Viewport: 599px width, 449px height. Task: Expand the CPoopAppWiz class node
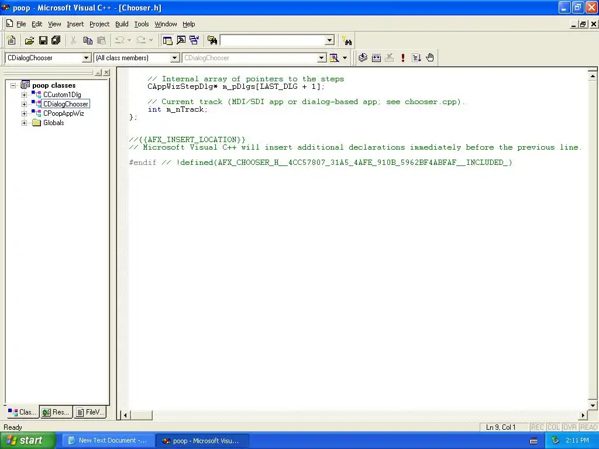point(24,113)
